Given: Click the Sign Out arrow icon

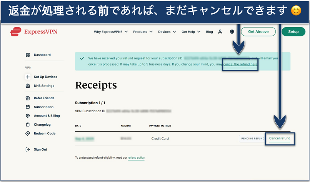Looking at the screenshot, I should [x=27, y=149].
